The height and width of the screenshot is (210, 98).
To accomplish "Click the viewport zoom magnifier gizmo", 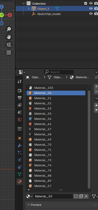I will (9, 29).
